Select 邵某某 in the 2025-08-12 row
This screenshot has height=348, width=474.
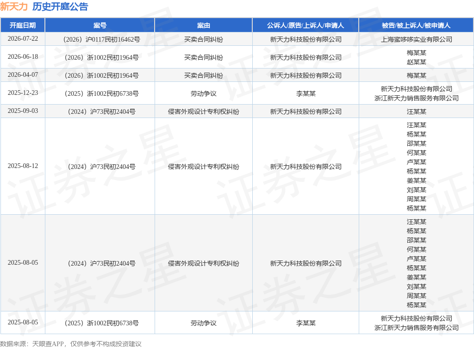416,143
